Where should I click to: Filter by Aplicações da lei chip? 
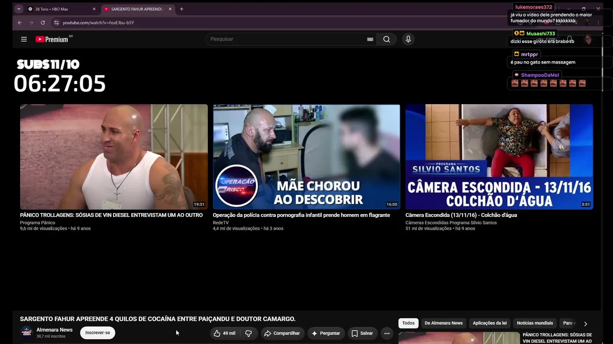click(489, 323)
